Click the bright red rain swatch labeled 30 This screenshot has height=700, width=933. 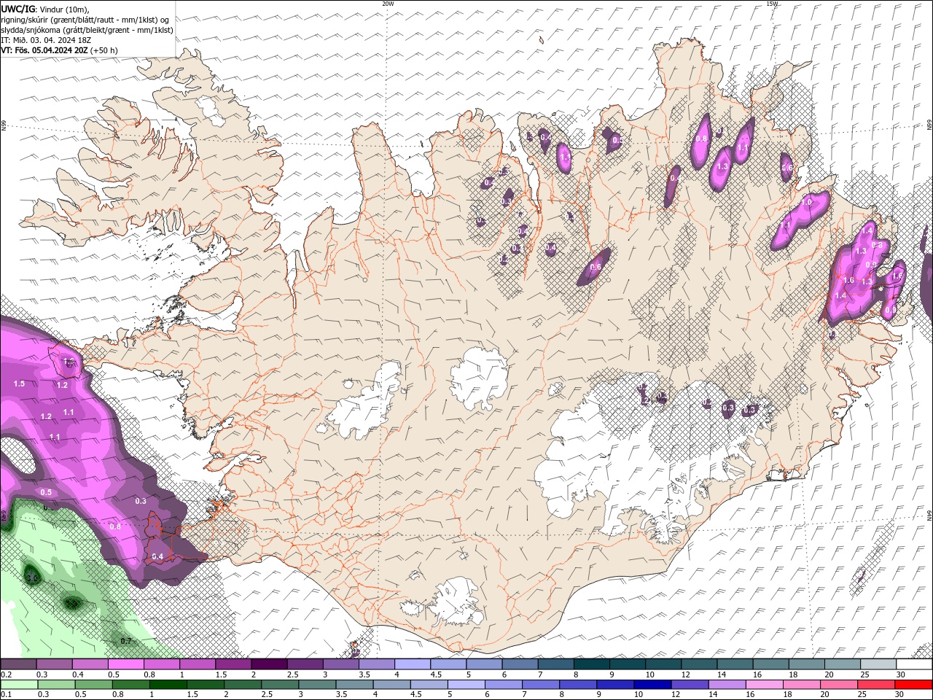[914, 685]
